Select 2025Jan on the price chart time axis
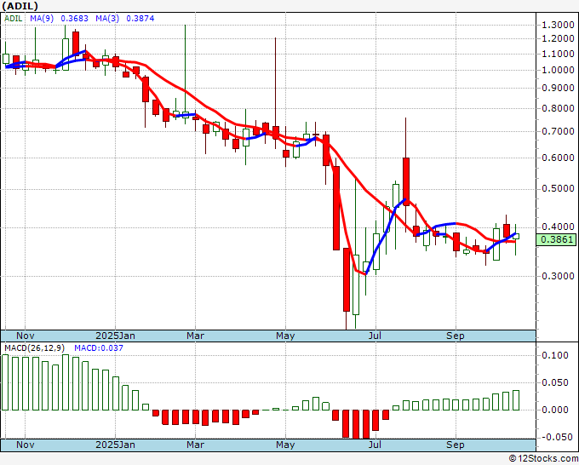 click(115, 336)
